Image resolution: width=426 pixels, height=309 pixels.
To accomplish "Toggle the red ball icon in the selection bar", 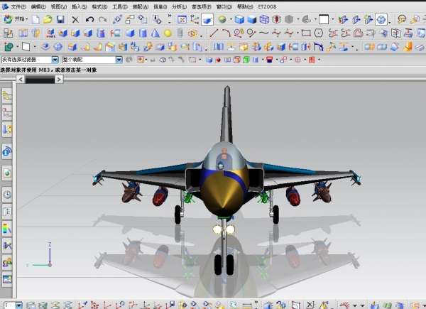I will coord(218,60).
